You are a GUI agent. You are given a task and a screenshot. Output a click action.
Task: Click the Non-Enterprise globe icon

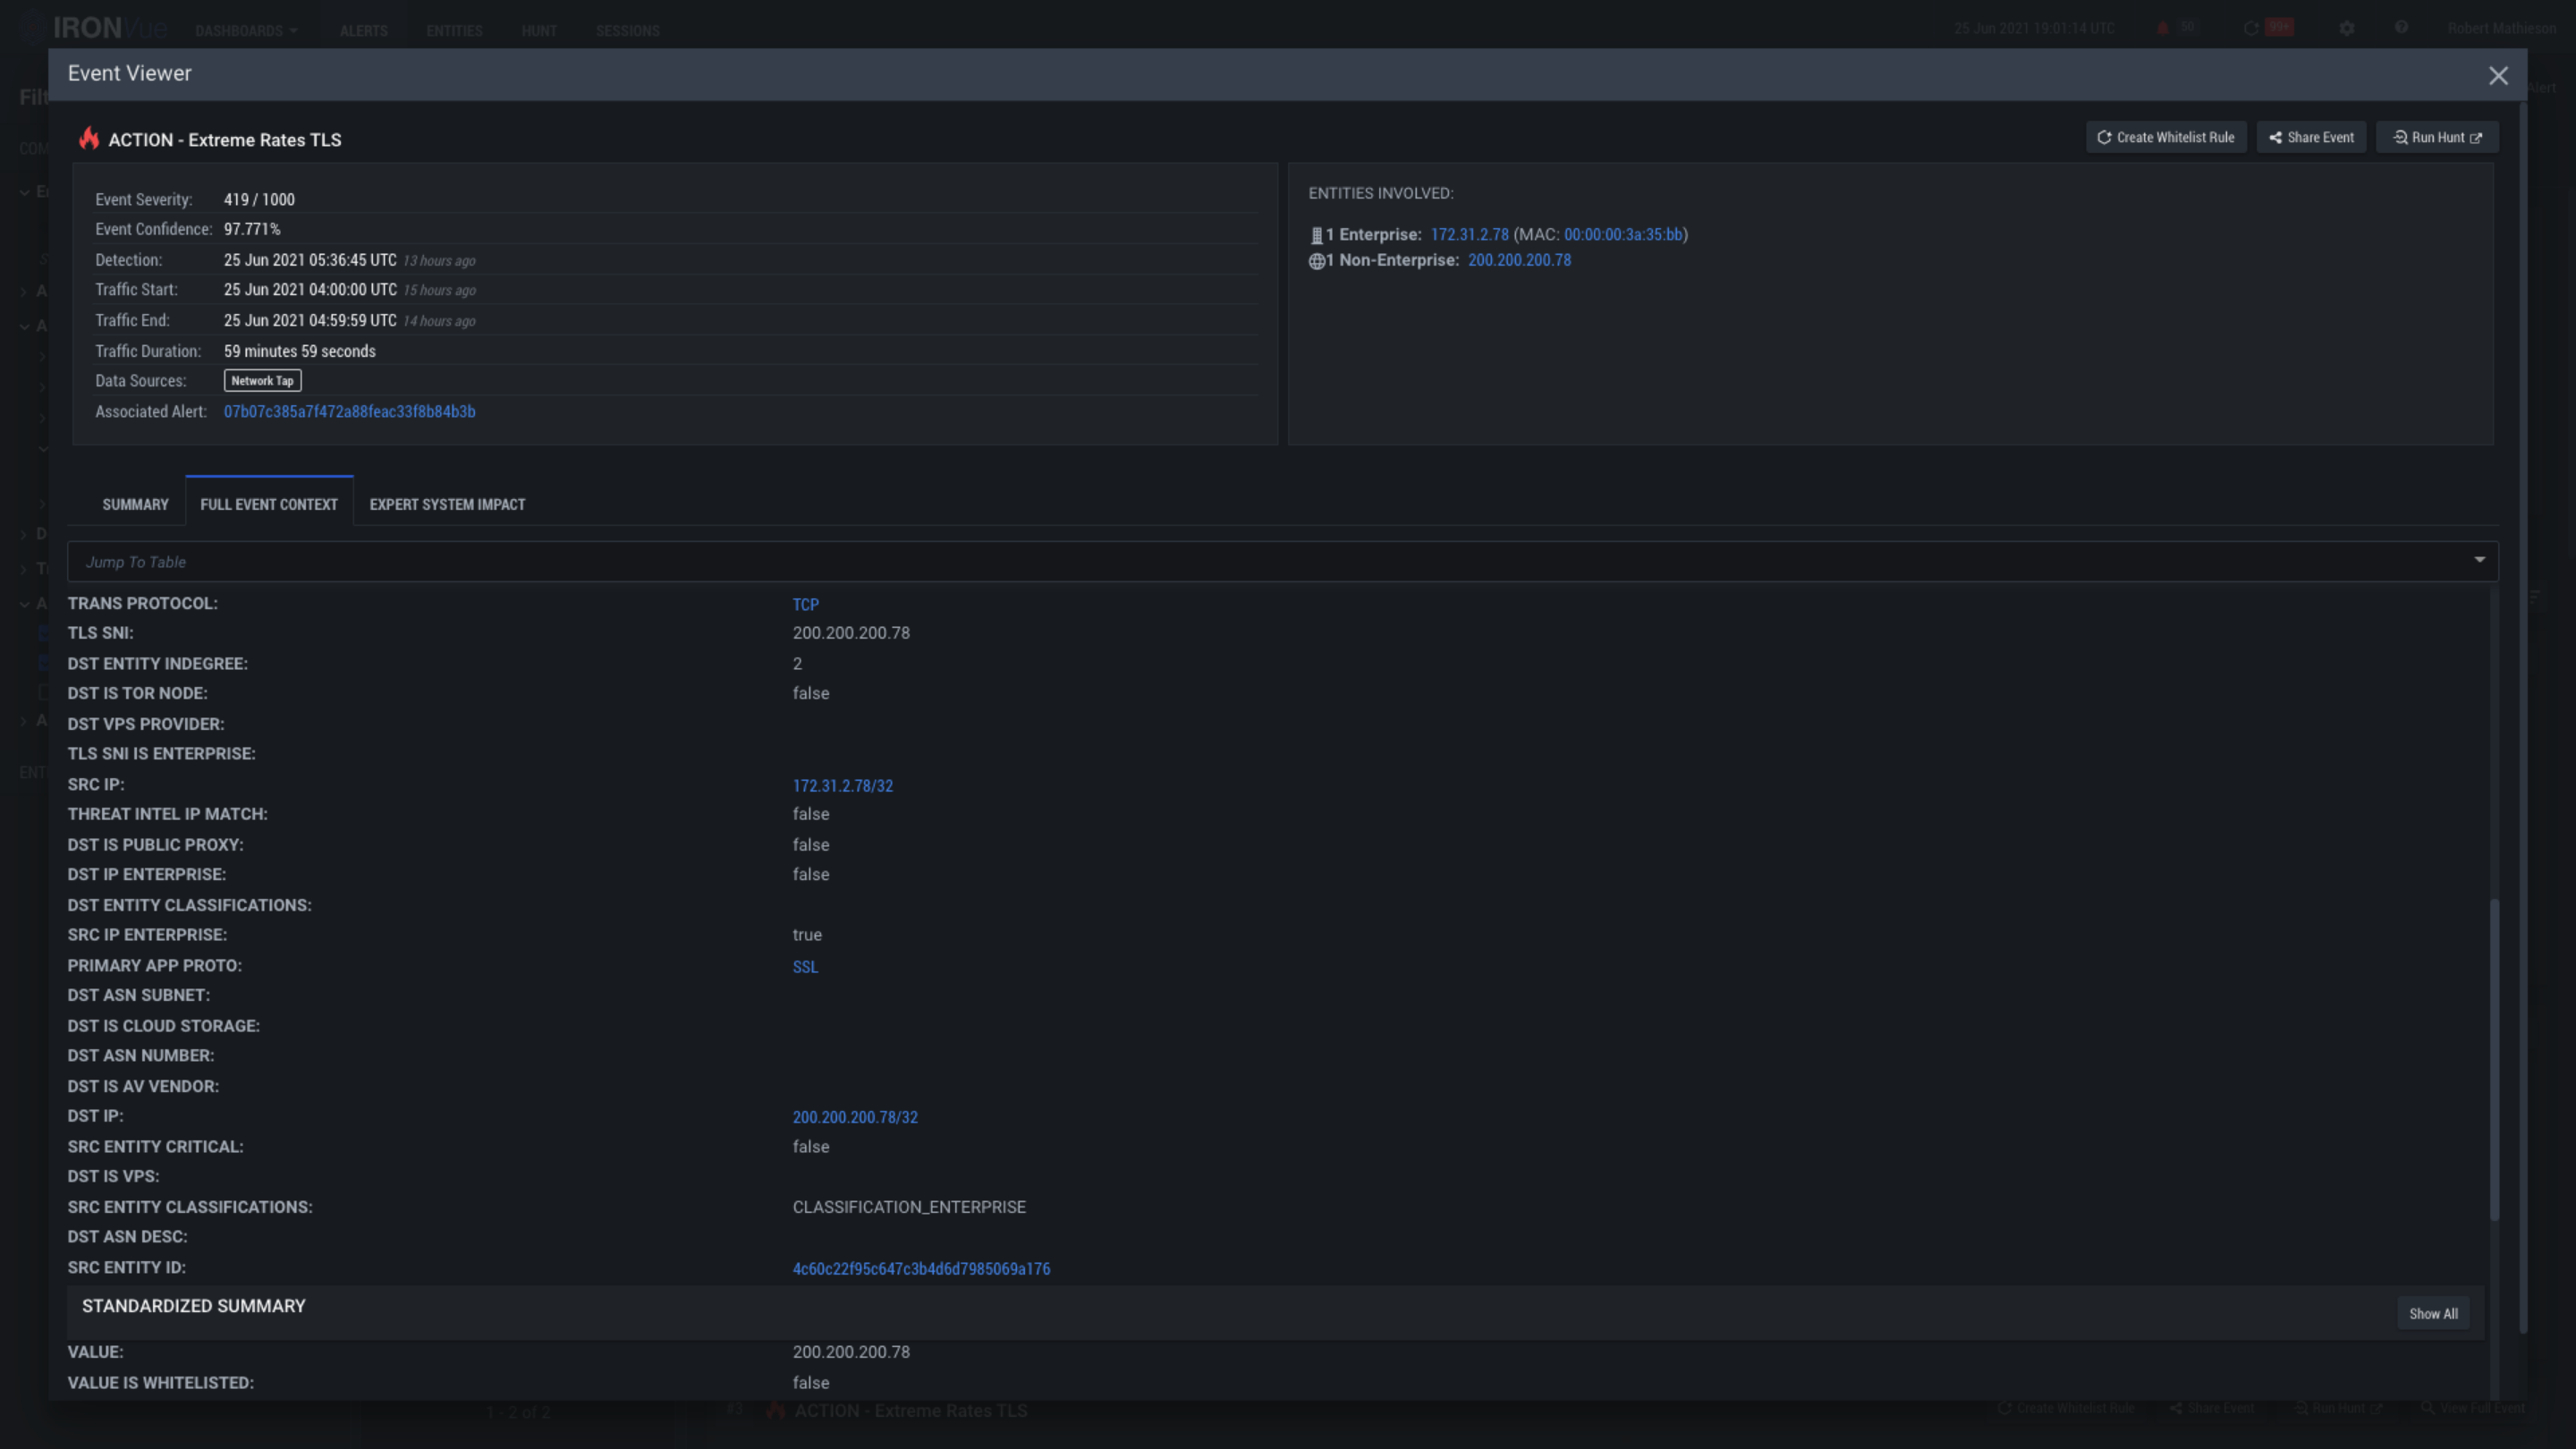1316,261
